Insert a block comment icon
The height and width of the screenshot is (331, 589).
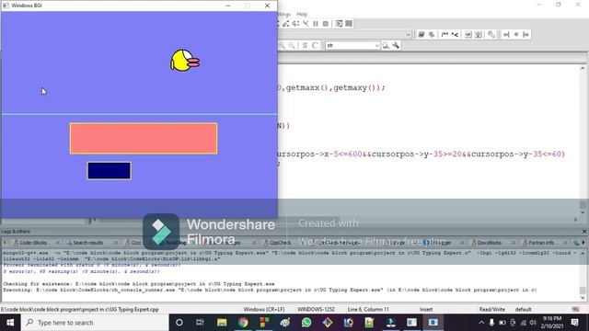click(x=445, y=35)
